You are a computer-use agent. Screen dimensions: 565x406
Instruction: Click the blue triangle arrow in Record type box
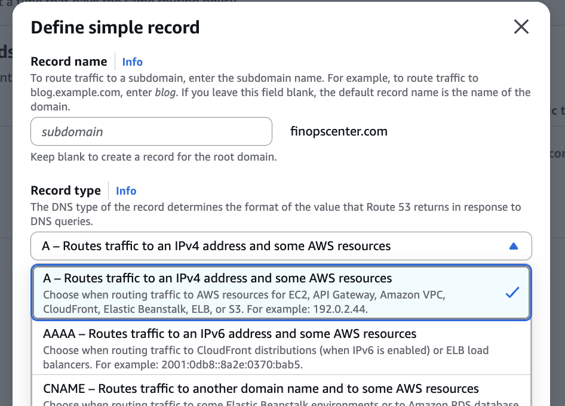pos(513,246)
